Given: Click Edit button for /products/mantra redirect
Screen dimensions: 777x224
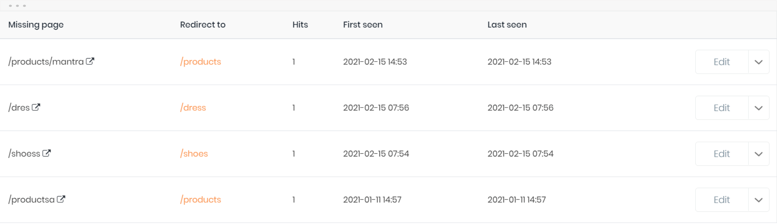Looking at the screenshot, I should [x=722, y=62].
